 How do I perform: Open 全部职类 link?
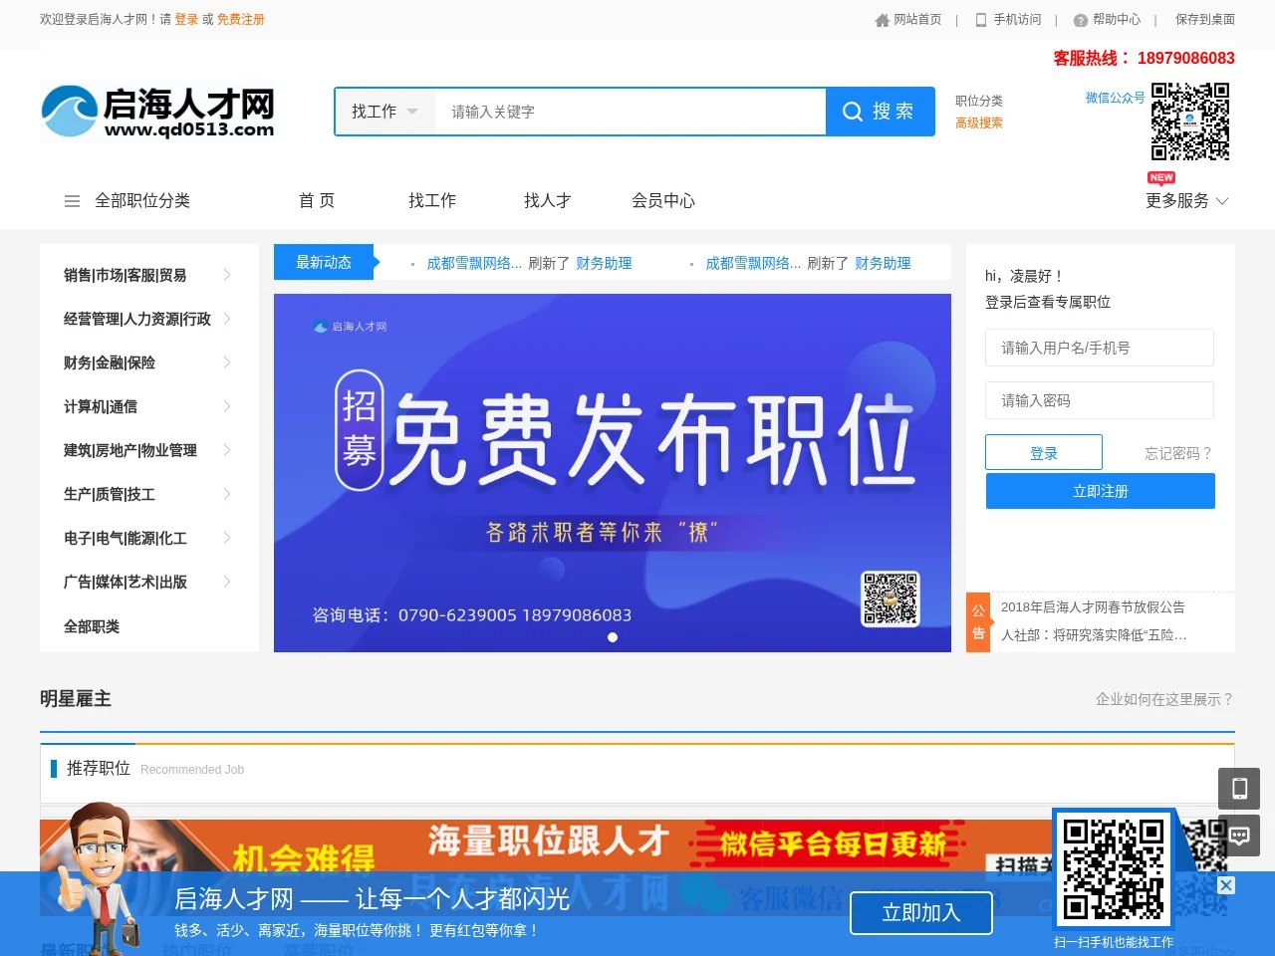point(92,626)
